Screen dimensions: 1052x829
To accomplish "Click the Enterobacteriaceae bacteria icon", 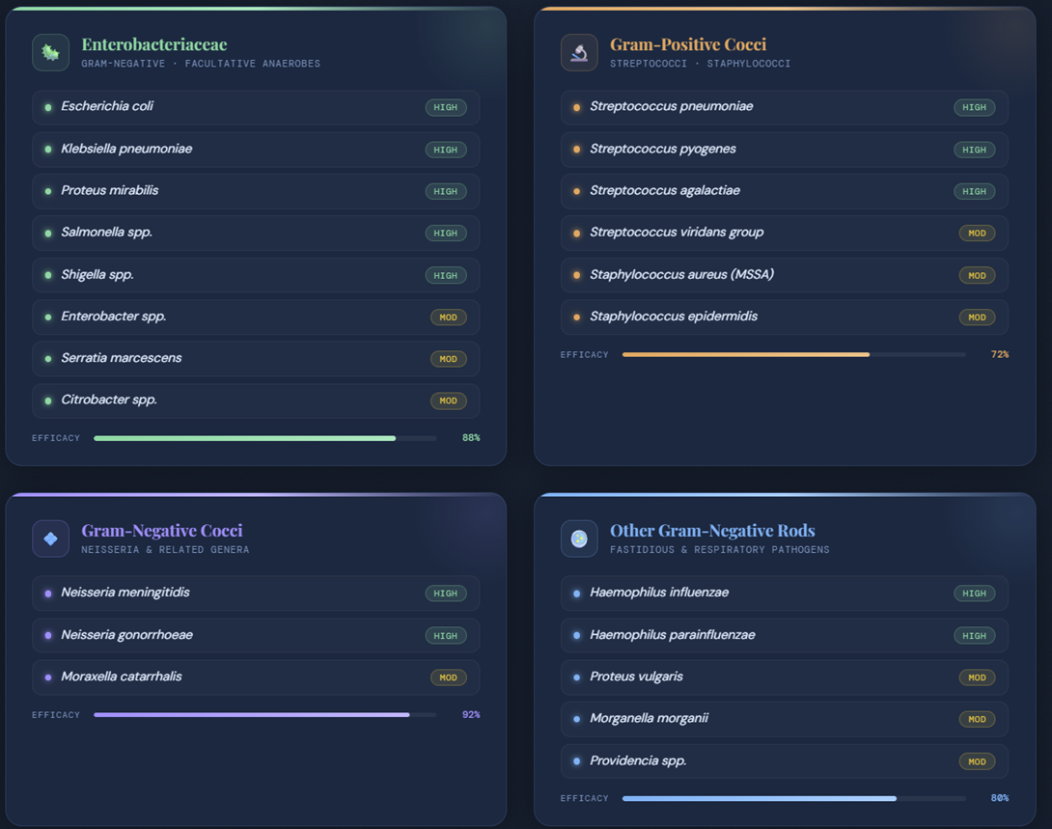I will click(50, 53).
